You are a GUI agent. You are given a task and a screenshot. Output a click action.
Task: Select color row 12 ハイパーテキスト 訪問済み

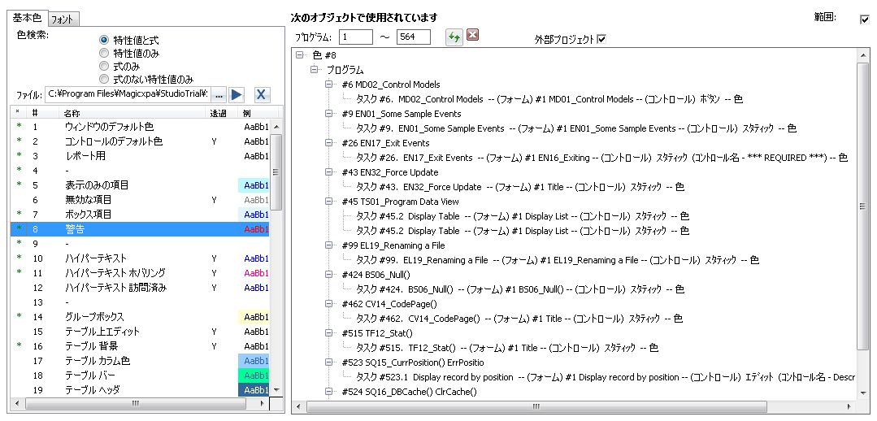coord(140,288)
